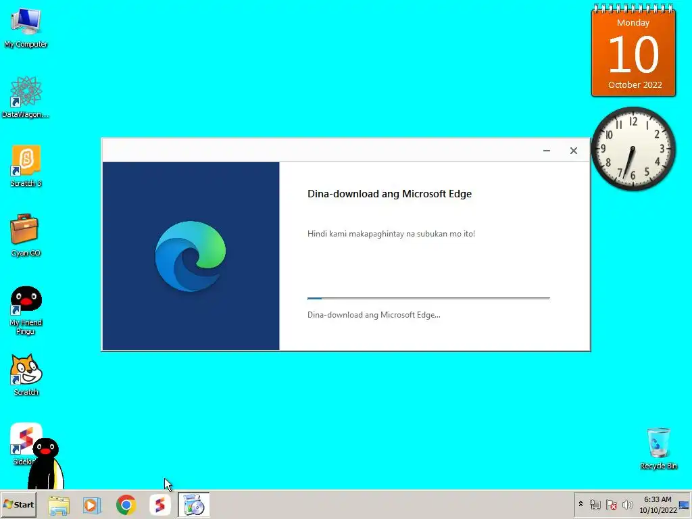
Task: Open the Start menu
Action: pyautogui.click(x=18, y=504)
